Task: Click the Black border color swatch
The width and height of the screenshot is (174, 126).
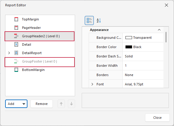Action: (x=128, y=47)
